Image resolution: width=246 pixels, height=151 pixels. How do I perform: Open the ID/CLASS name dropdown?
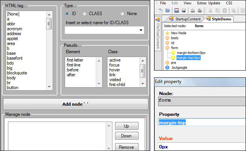[x=140, y=30]
